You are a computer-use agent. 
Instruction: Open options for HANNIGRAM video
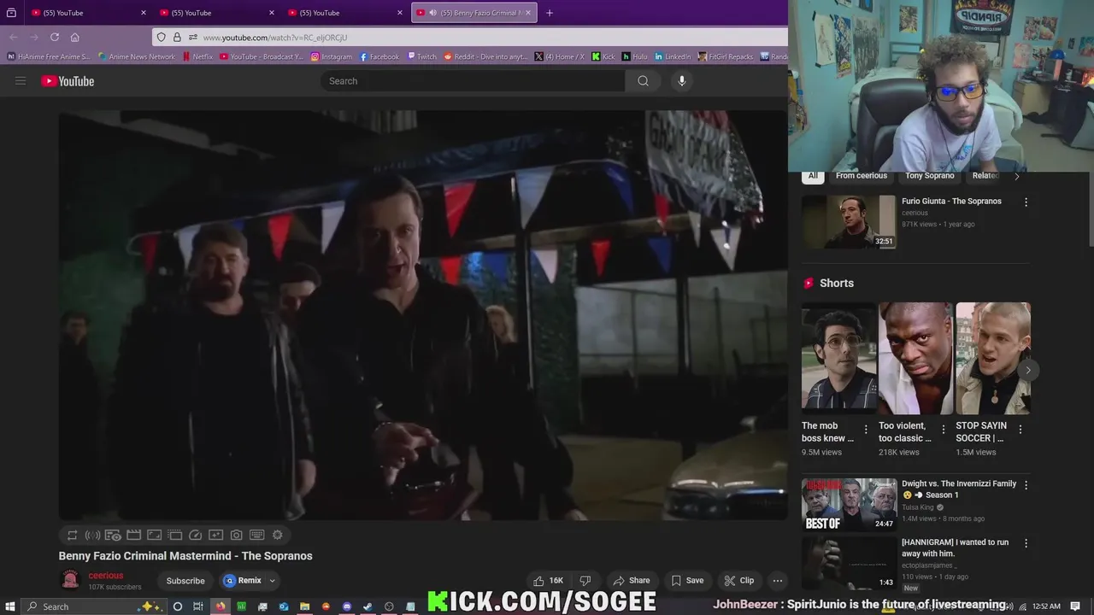pyautogui.click(x=1026, y=543)
